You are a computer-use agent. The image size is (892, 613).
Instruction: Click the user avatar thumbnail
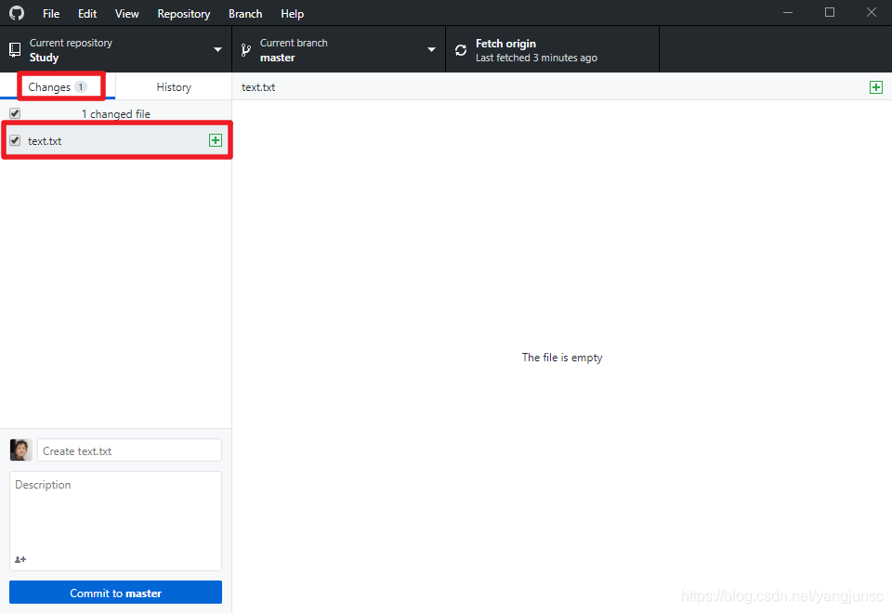(21, 450)
